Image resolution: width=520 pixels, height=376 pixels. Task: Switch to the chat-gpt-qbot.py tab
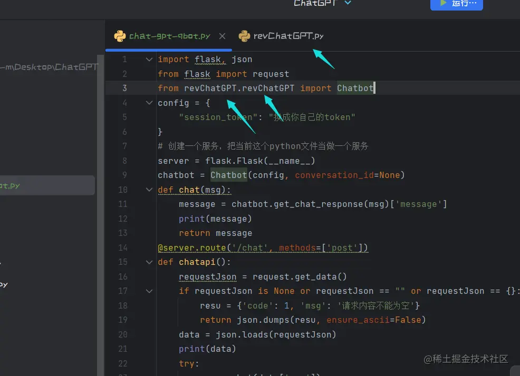(169, 36)
